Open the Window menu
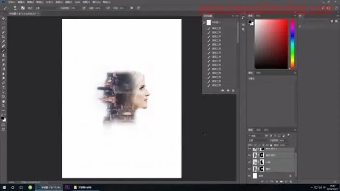Viewport: 340px width, 191px height. click(96, 2)
